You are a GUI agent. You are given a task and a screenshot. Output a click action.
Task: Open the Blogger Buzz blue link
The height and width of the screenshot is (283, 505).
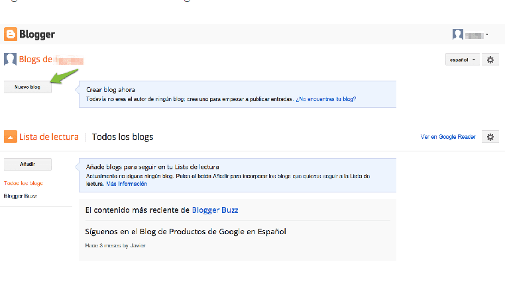click(215, 210)
